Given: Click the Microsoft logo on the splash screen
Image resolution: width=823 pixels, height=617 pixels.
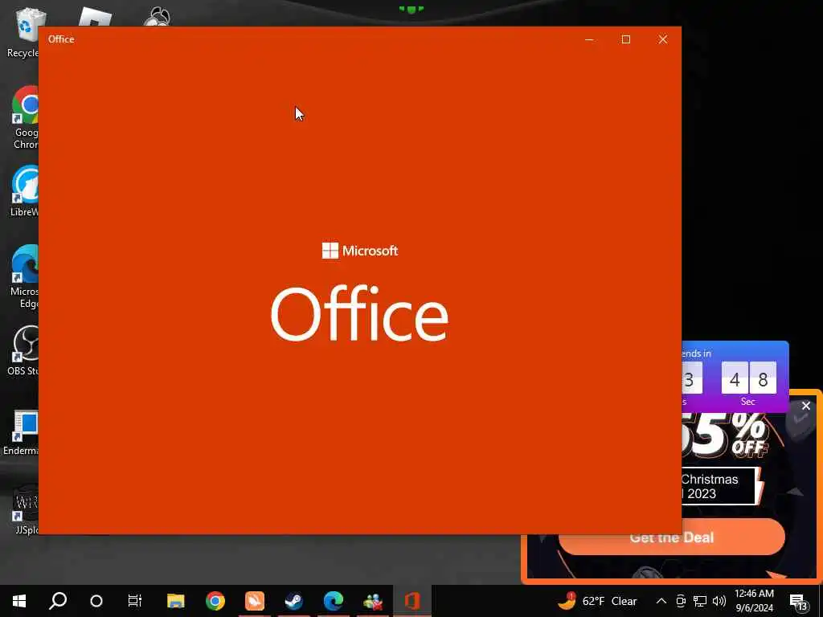Looking at the screenshot, I should [360, 251].
